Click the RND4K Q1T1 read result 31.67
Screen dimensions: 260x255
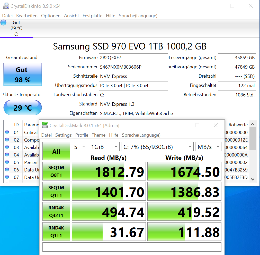coord(109,232)
